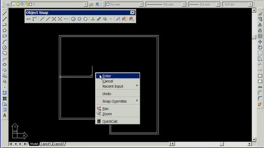Select the Spline draw tool
The height and width of the screenshot is (148, 264).
(x=5, y=59)
